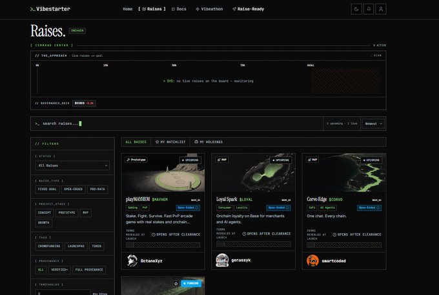This screenshot has height=295, width=439.
Task: Click Open-Ended info icon on playMAYHEM
Action: [x=196, y=207]
